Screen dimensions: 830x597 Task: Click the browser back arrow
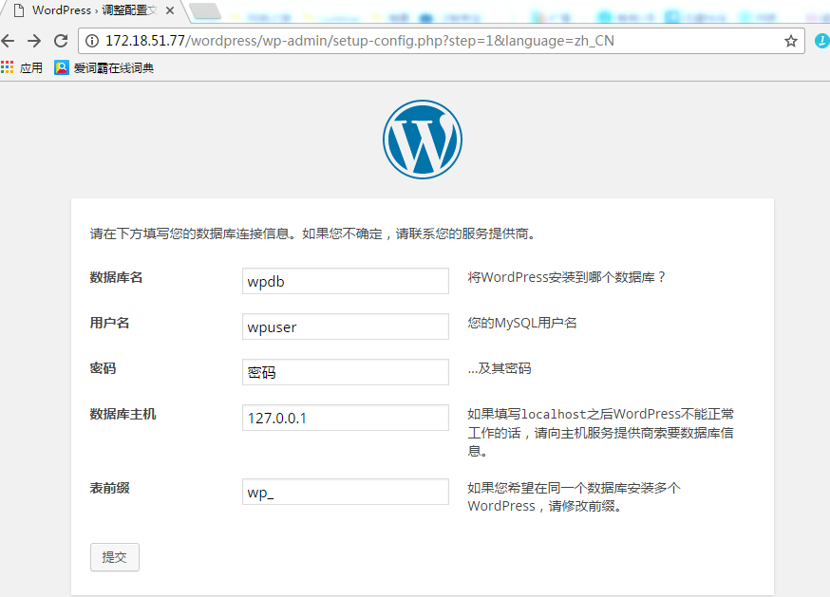(x=8, y=41)
